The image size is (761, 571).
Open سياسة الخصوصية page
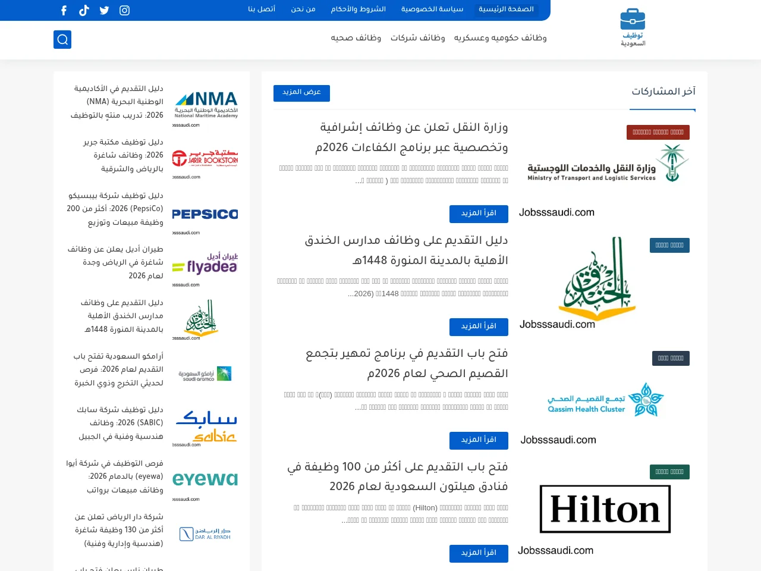click(x=432, y=10)
